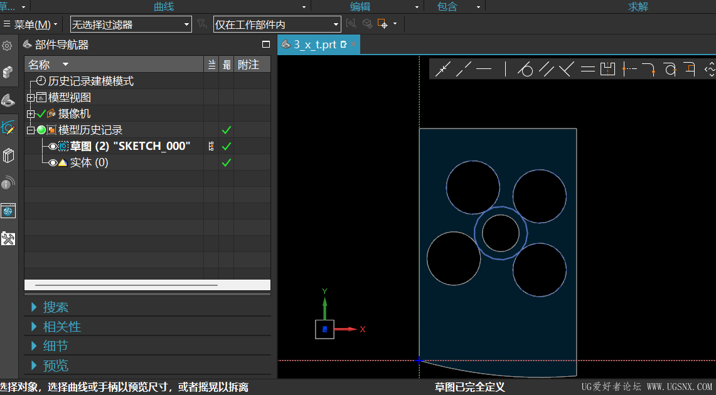Open the wrench tools sidebar icon
Image resolution: width=716 pixels, height=395 pixels.
pos(8,238)
